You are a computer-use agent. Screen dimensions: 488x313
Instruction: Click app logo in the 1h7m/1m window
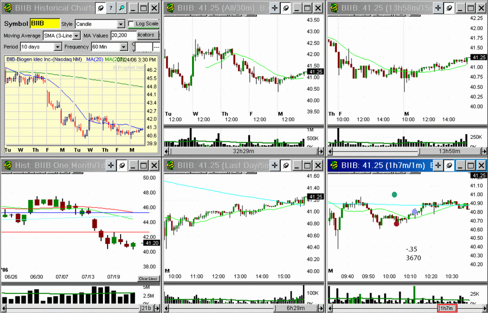pos(334,165)
